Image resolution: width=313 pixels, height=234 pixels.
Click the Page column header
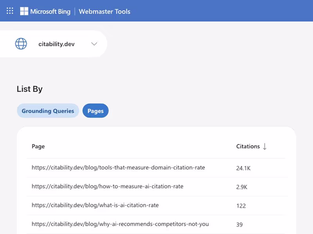click(38, 147)
